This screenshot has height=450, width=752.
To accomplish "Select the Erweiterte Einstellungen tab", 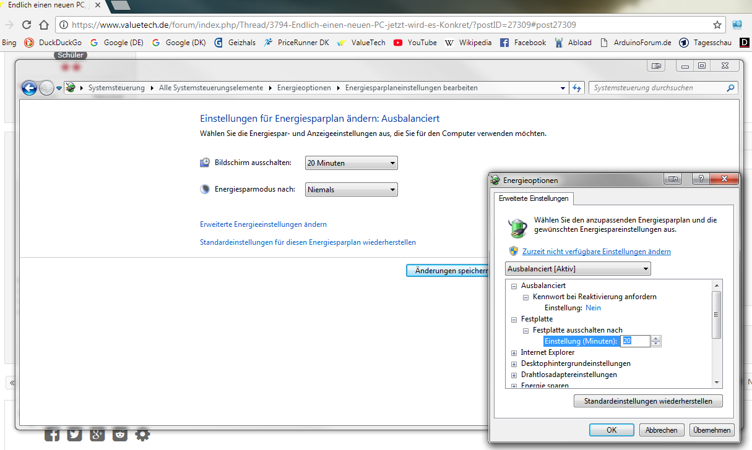I will coord(533,198).
